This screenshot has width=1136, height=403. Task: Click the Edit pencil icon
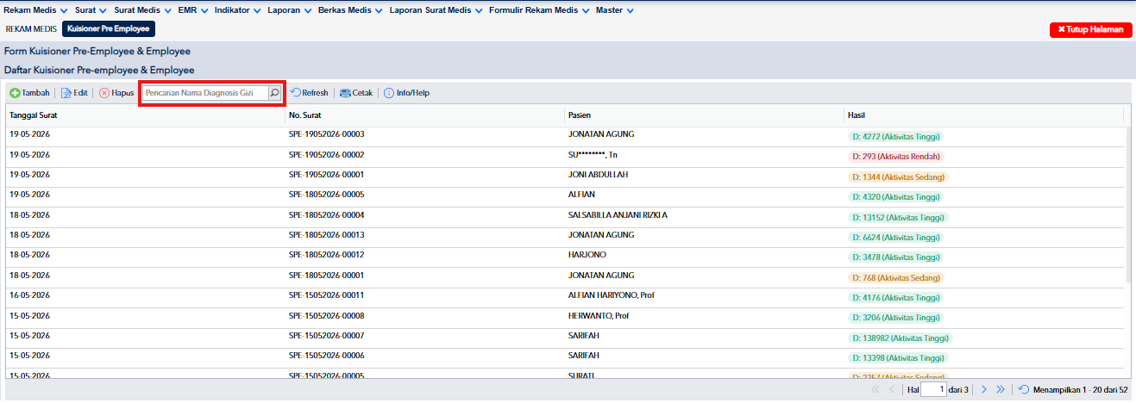click(x=66, y=93)
